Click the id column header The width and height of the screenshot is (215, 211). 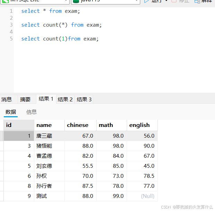[x=19, y=125]
